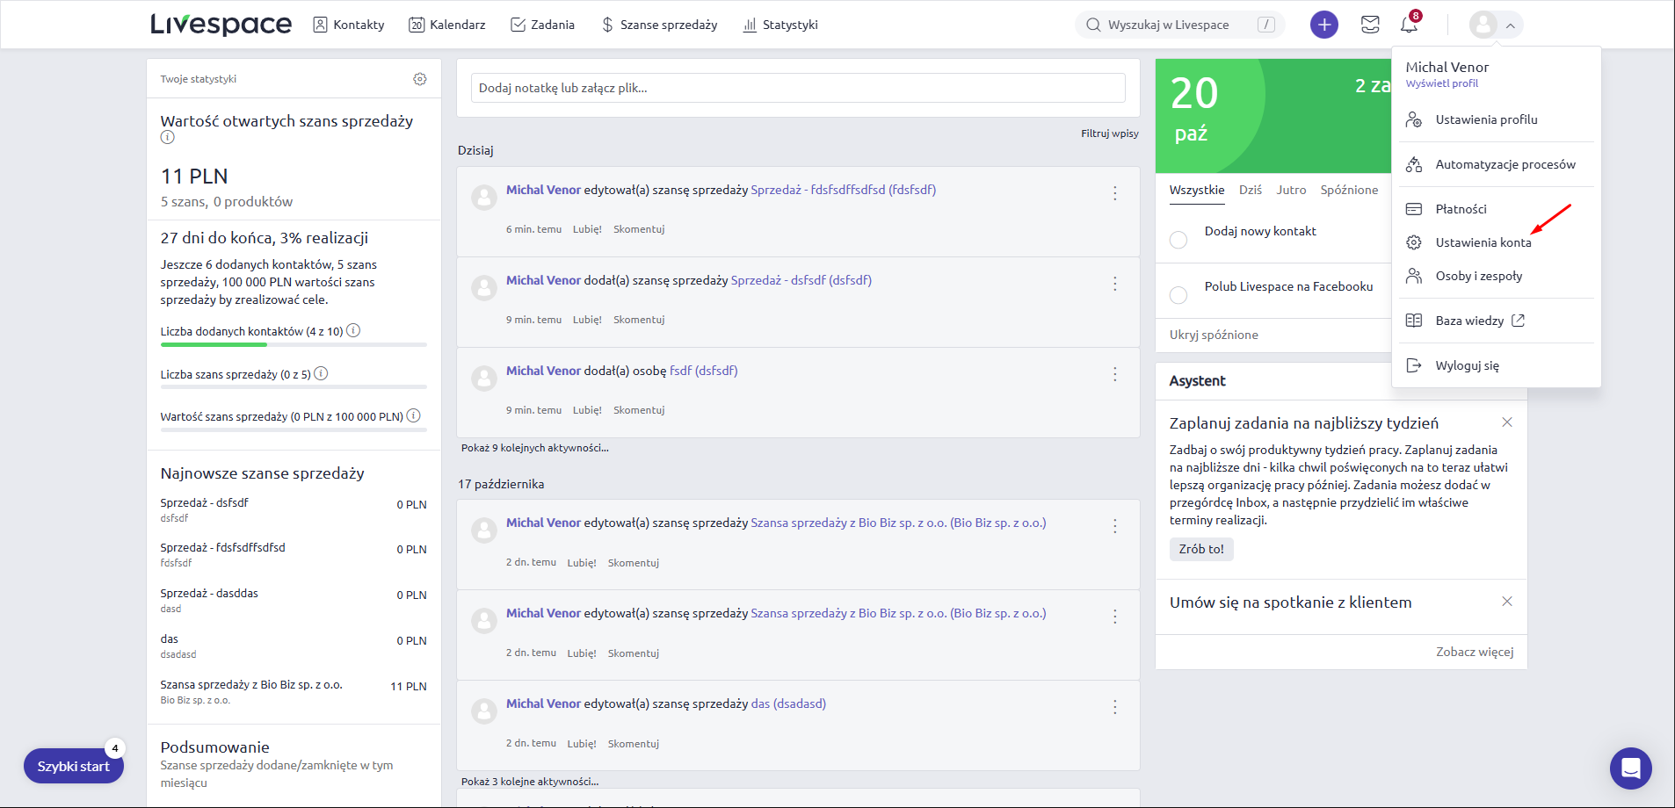The width and height of the screenshot is (1675, 808).
Task: Expand 'Pokaż 9 kolejnych aktywności' list
Action: 534,448
